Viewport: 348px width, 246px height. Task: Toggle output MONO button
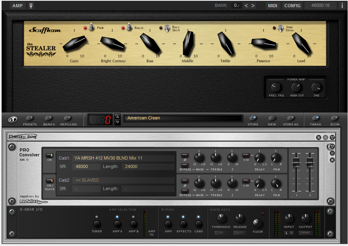(x=306, y=233)
